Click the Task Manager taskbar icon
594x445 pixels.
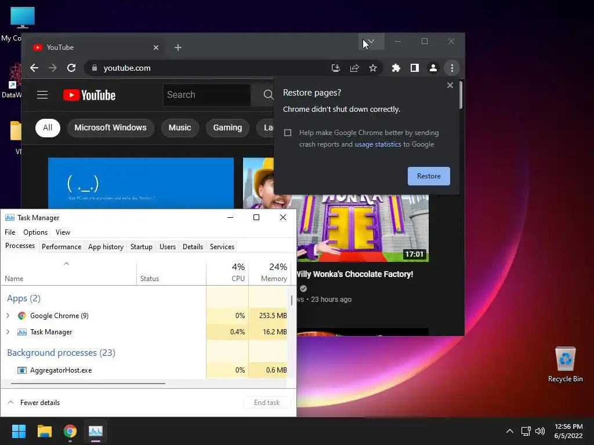pos(96,431)
